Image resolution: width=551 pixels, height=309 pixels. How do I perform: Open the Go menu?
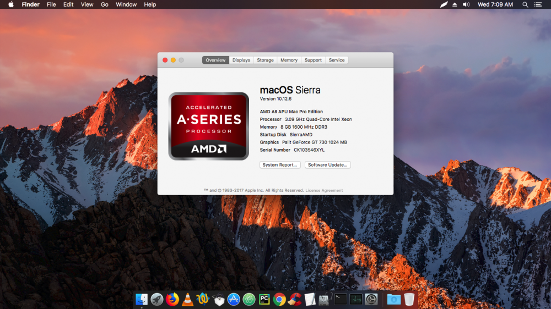pyautogui.click(x=104, y=4)
